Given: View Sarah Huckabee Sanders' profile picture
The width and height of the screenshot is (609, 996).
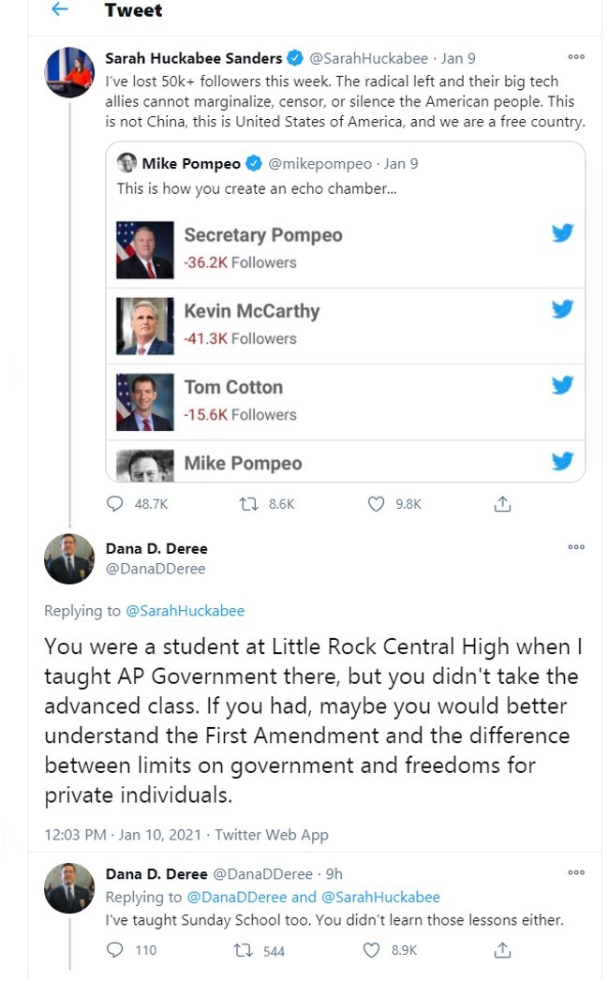Looking at the screenshot, I should (70, 72).
